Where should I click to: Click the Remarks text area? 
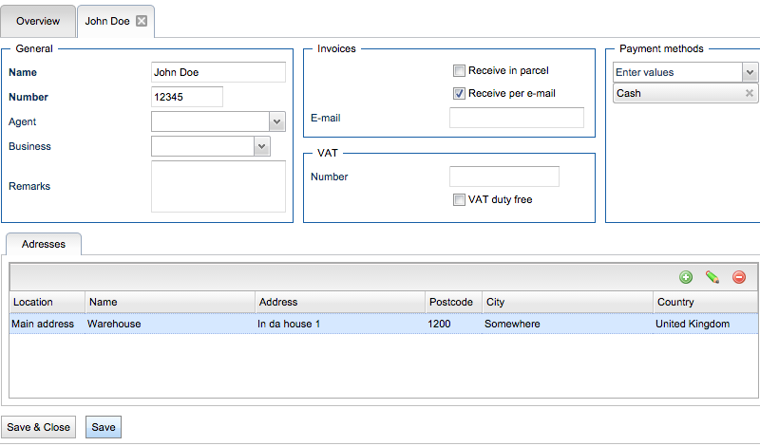(218, 186)
